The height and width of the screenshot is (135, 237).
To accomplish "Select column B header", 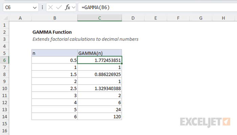I will (x=55, y=18).
